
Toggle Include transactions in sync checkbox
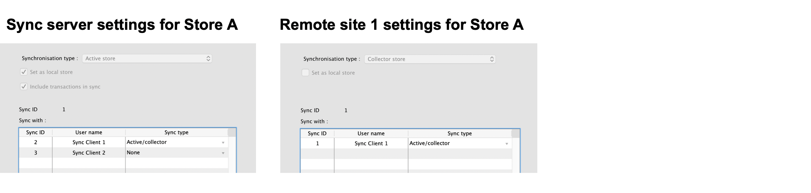click(24, 87)
